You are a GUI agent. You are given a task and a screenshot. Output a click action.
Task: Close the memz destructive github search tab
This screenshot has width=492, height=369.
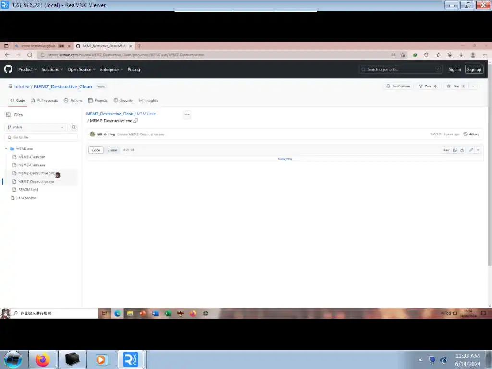tap(69, 46)
